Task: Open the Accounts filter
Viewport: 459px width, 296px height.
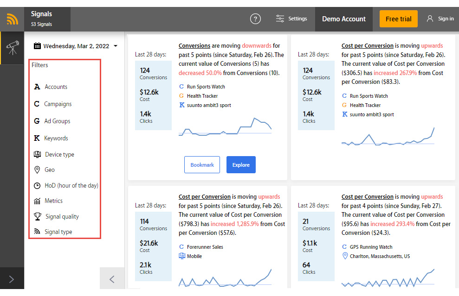Action: coord(56,87)
